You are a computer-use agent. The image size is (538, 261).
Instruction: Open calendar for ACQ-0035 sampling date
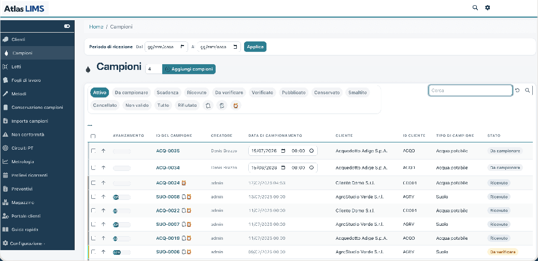(x=283, y=151)
